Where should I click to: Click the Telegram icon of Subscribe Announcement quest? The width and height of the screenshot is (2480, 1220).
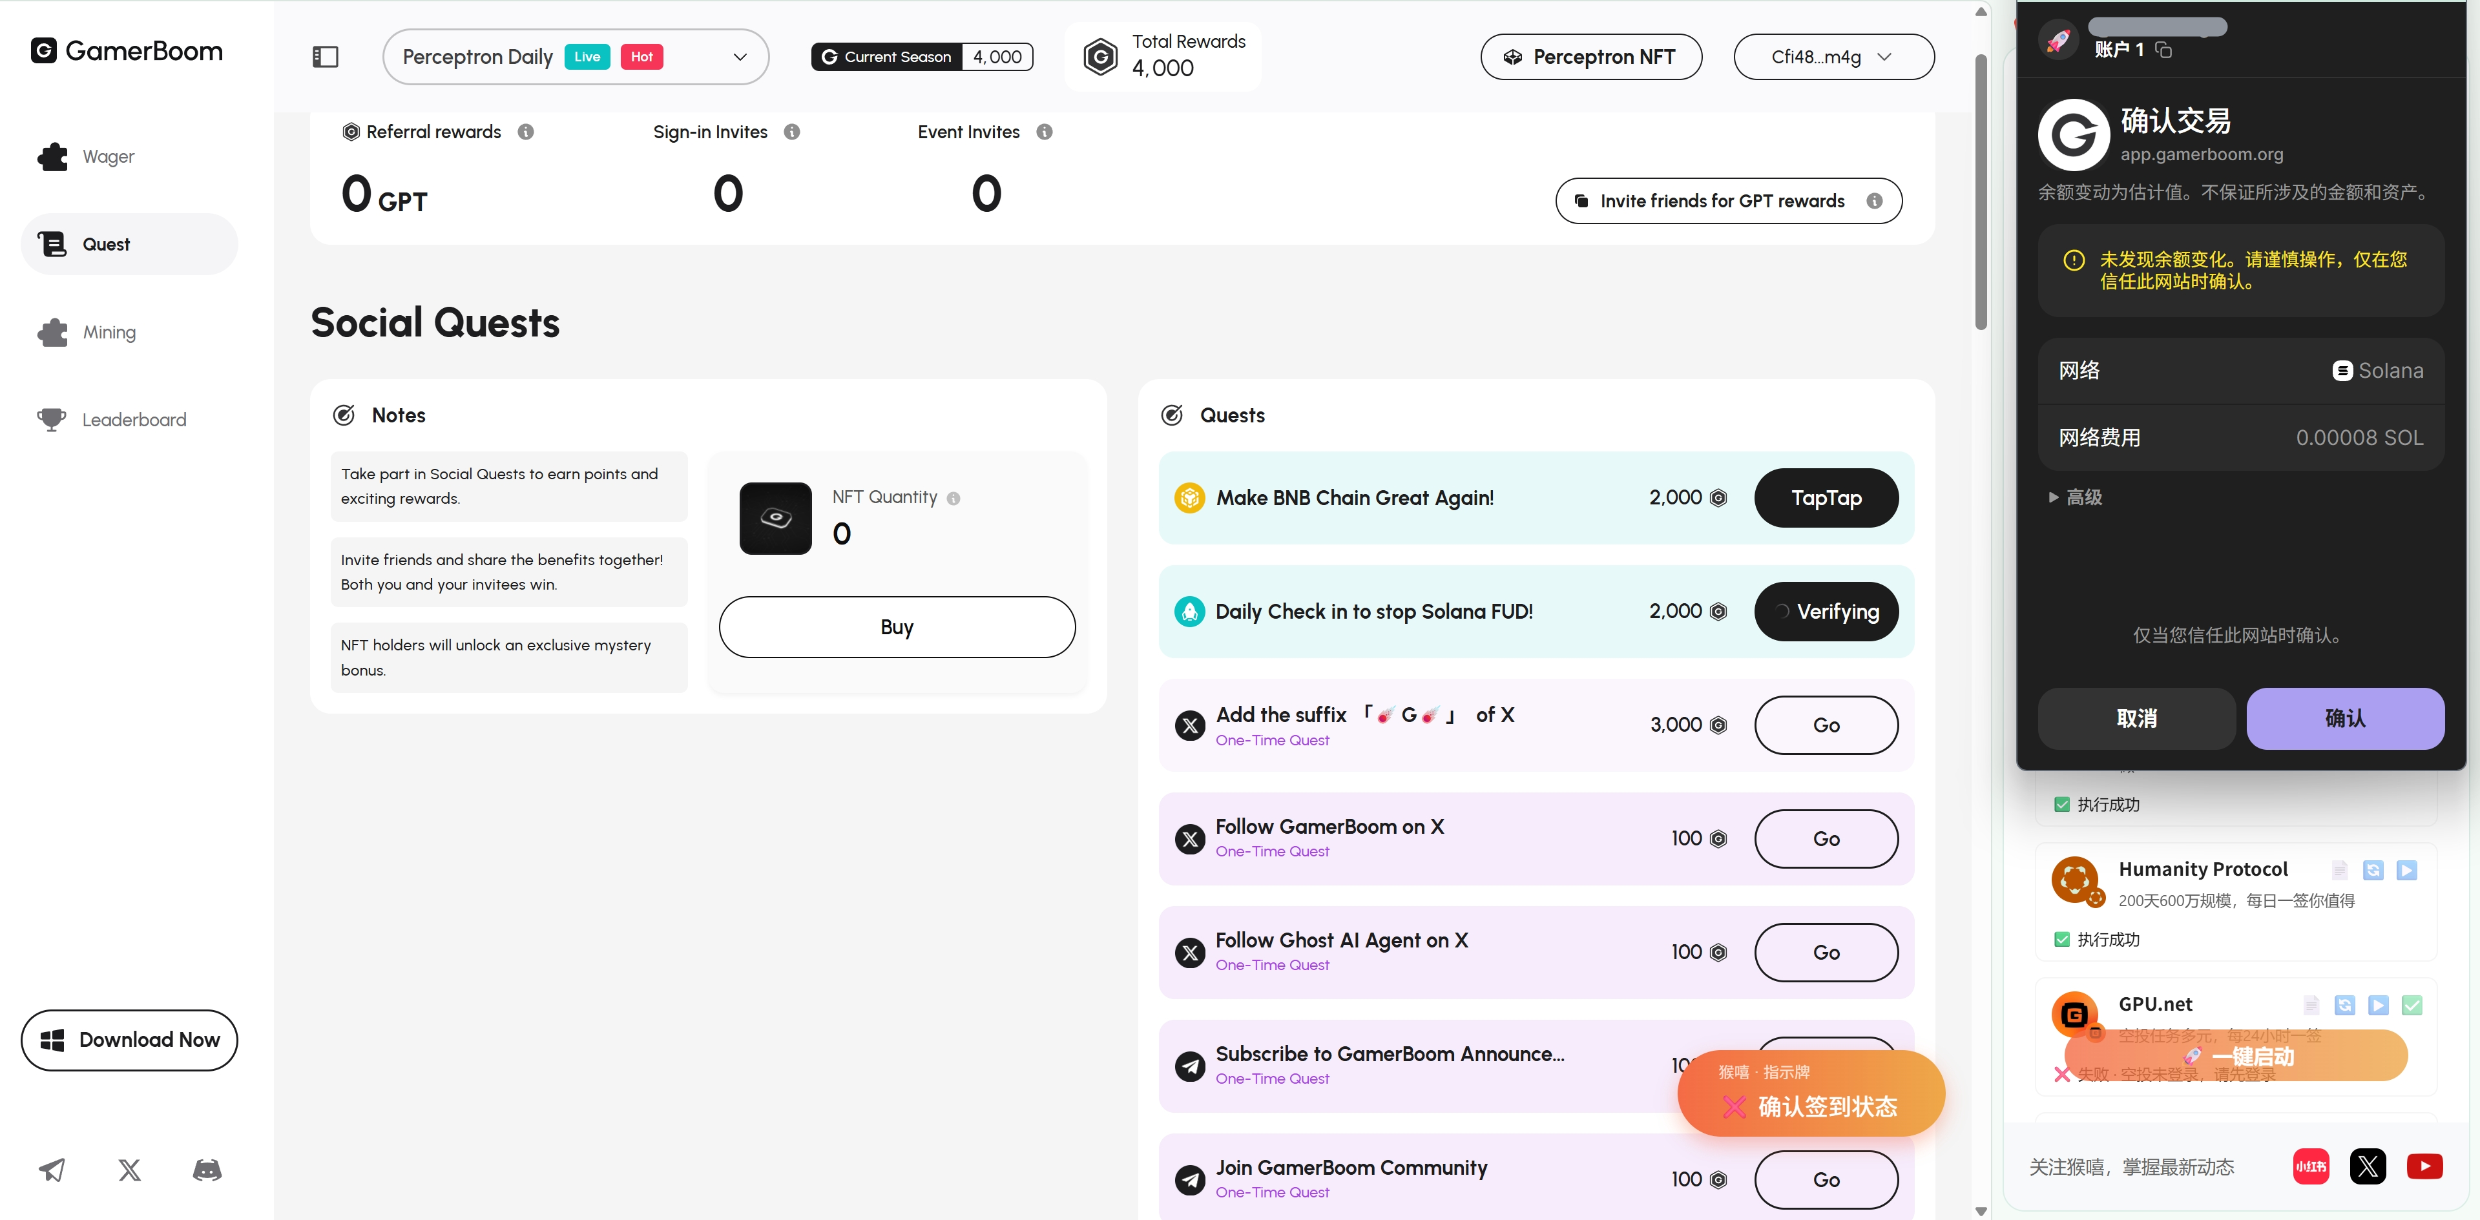(1190, 1066)
